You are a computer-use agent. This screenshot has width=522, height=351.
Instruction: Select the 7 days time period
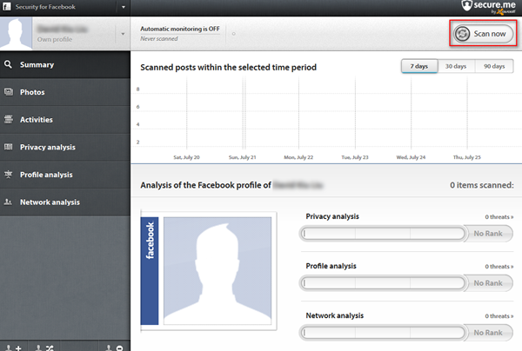click(x=419, y=67)
